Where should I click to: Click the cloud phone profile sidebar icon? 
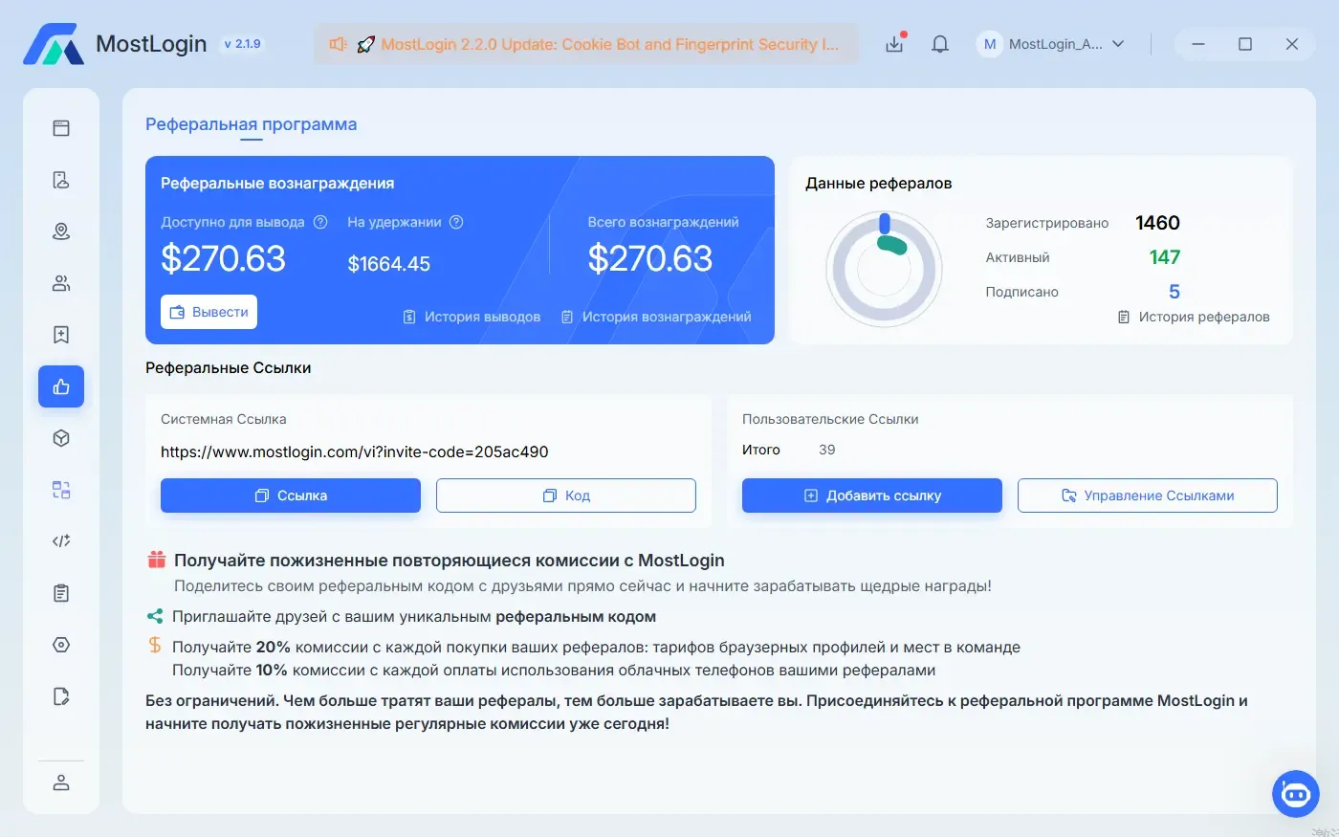click(61, 180)
